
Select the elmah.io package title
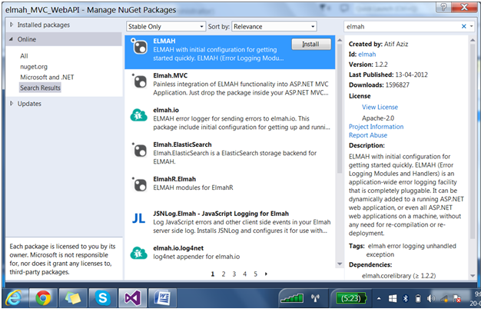pos(166,110)
